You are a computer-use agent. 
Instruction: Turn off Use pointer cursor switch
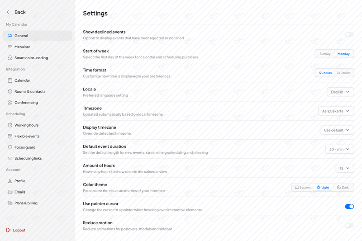(x=349, y=206)
